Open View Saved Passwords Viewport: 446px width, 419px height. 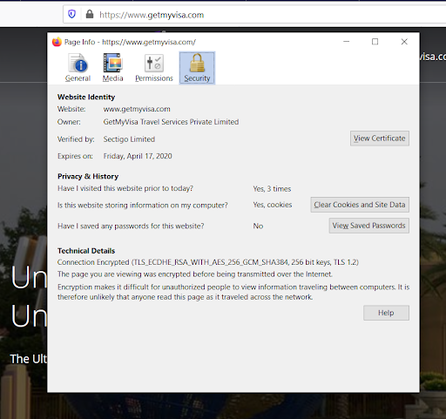tap(369, 226)
